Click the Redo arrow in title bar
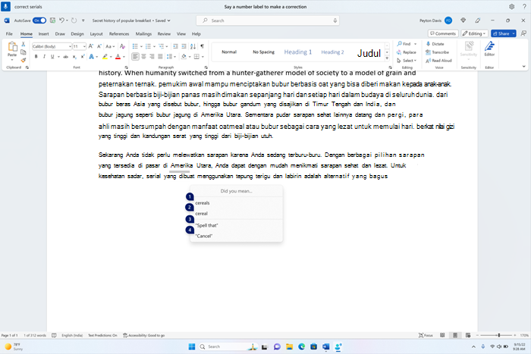531x354 pixels. pos(74,20)
